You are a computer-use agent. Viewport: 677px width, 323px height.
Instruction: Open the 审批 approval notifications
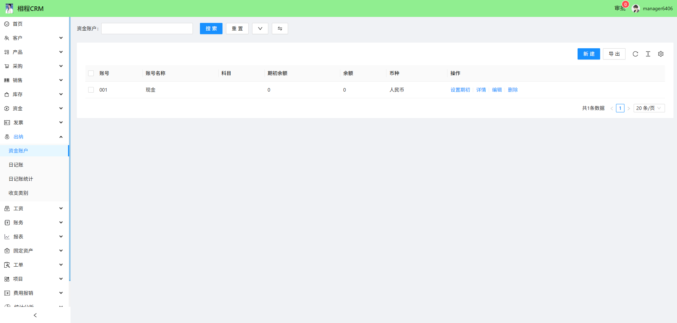[620, 8]
